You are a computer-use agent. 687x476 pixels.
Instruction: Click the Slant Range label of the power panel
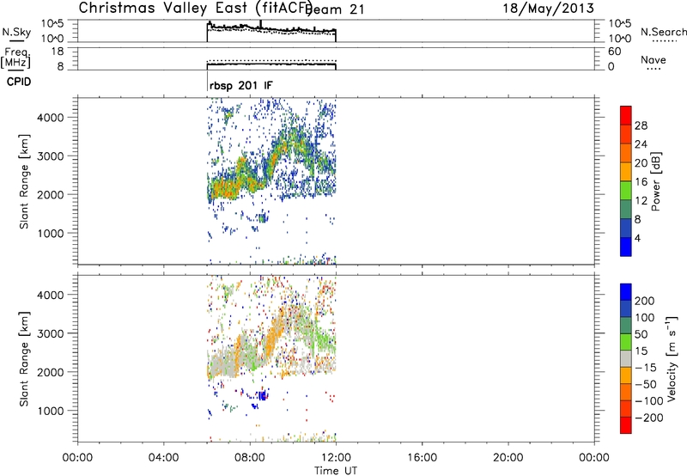[x=24, y=181]
